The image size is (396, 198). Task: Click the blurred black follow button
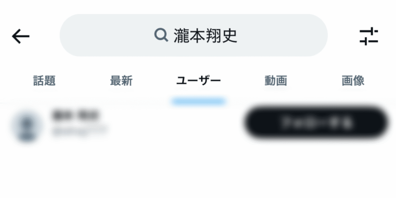pos(316,123)
